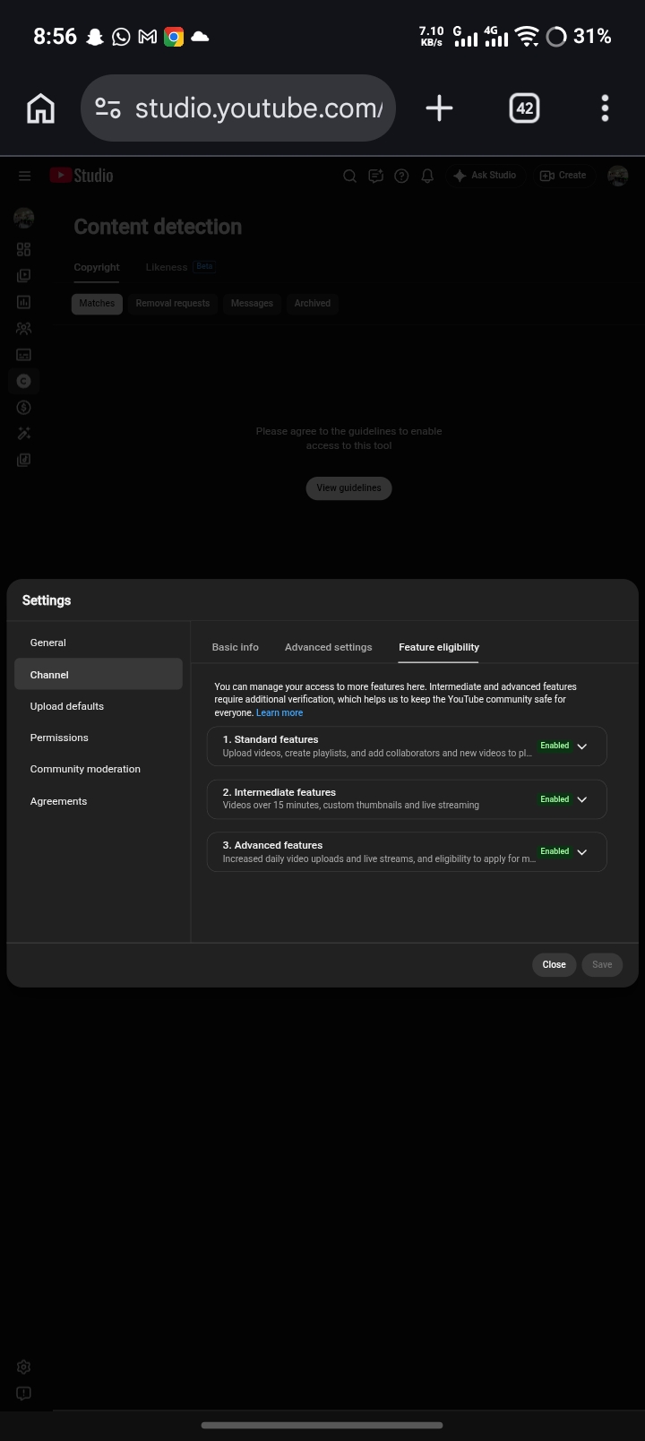This screenshot has height=1441, width=645.
Task: Click the Settings dialog title
Action: 47,600
